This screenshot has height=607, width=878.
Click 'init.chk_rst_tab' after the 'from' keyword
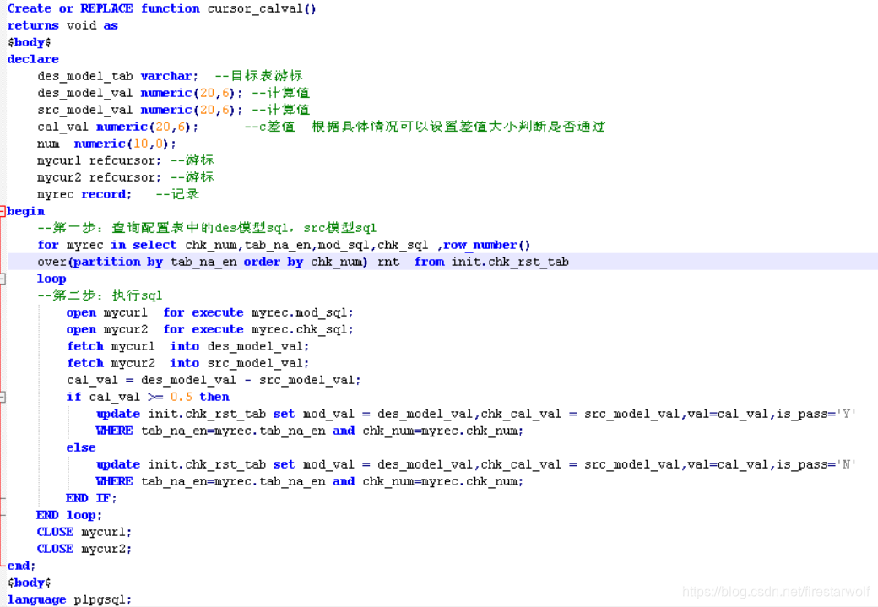(x=510, y=262)
